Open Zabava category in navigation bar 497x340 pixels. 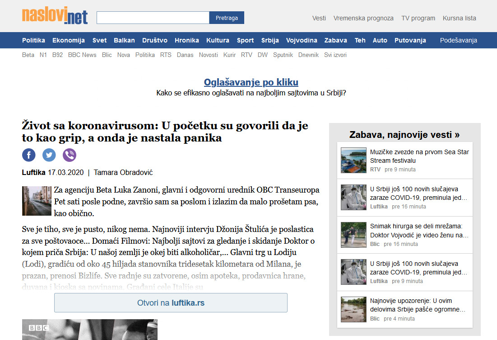click(x=336, y=40)
